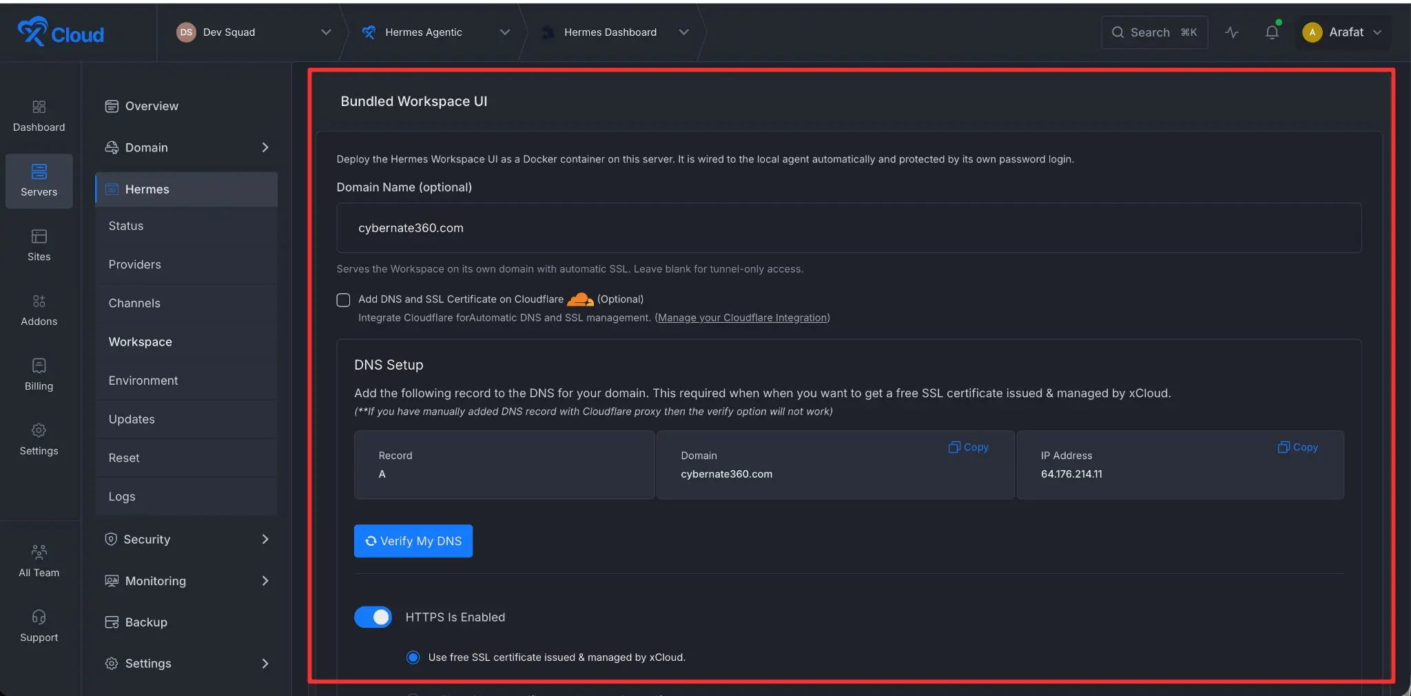
Task: Expand the Domain menu section
Action: point(265,147)
